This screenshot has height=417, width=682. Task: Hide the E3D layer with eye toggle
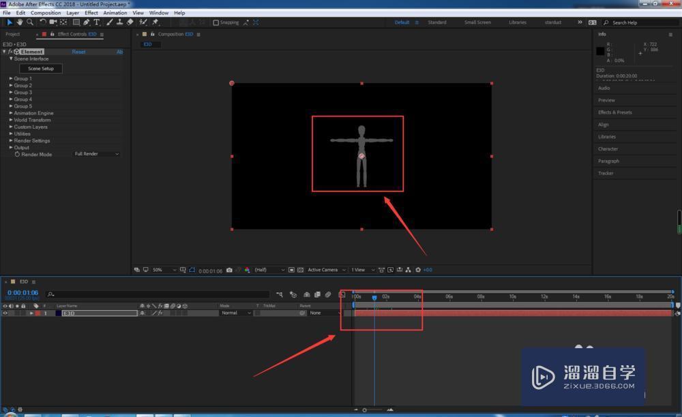point(5,313)
